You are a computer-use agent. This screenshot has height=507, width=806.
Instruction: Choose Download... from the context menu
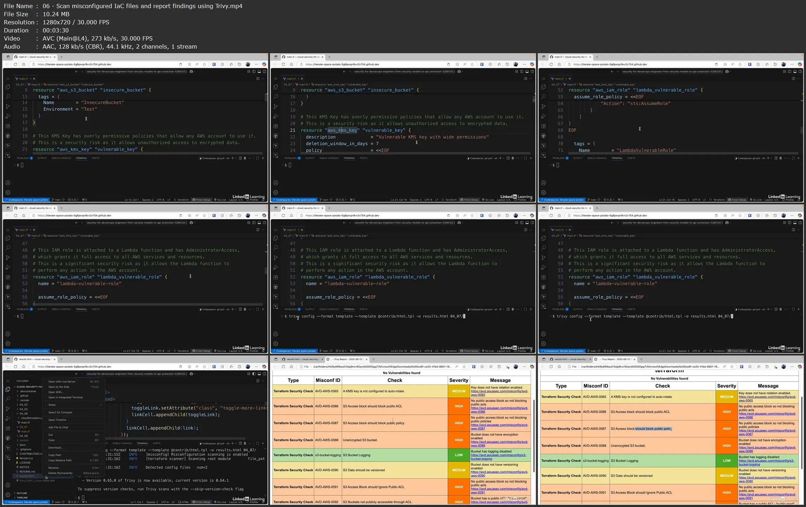(x=55, y=447)
